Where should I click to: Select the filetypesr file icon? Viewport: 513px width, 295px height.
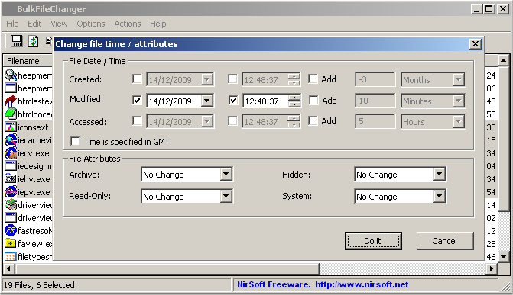[11, 257]
